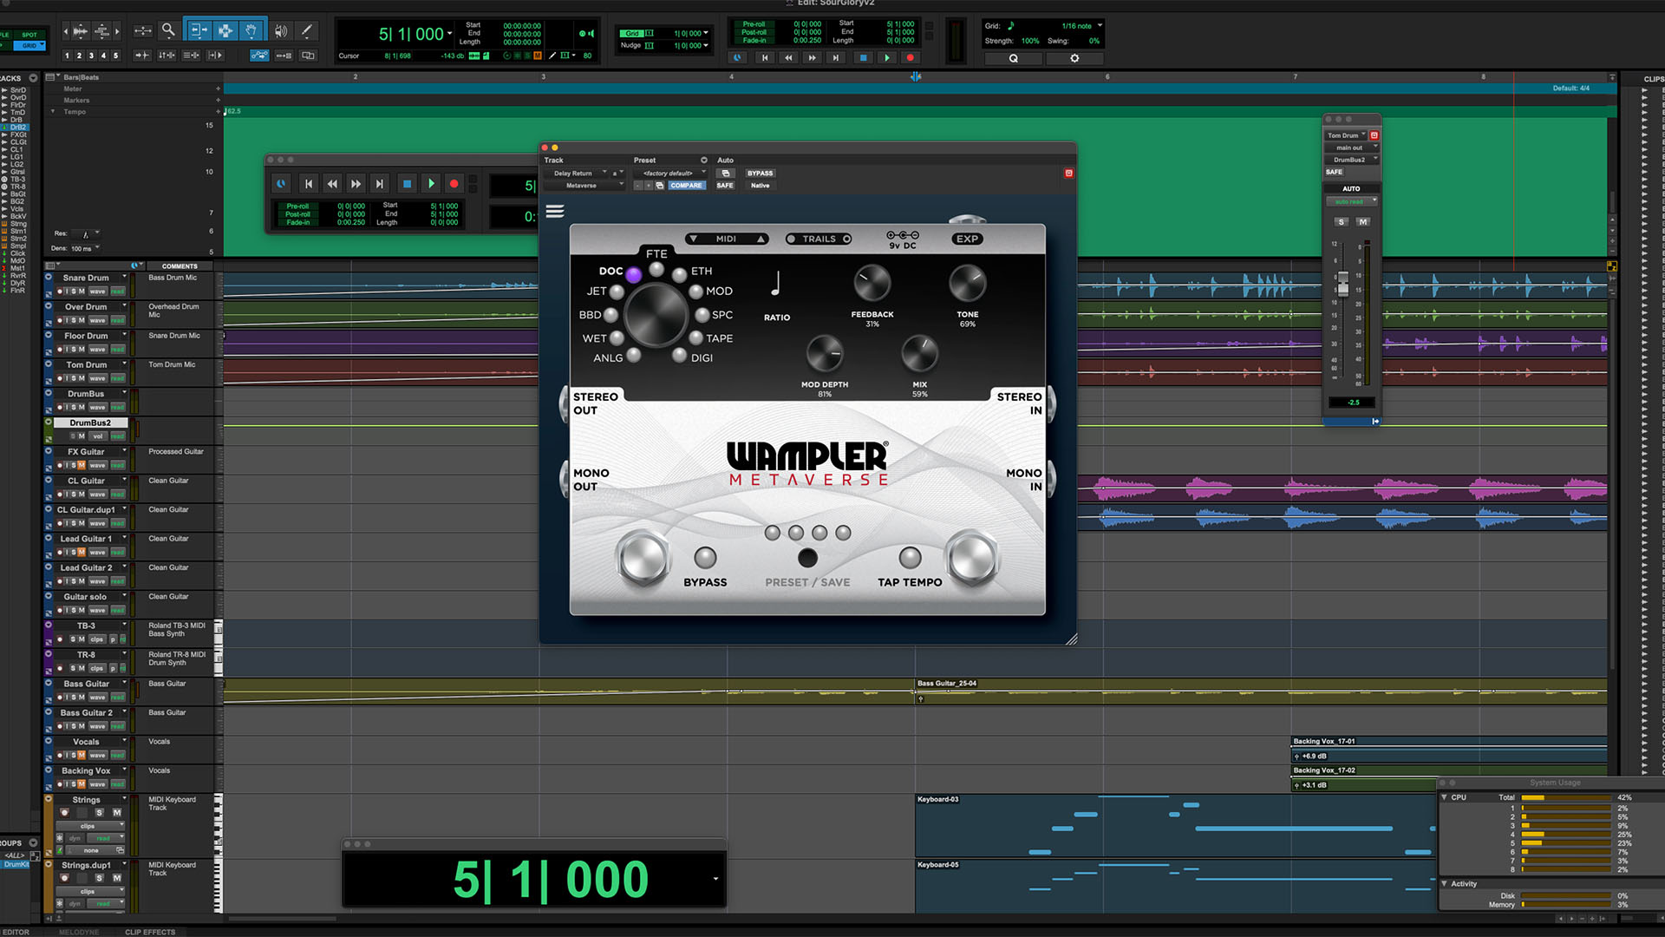The width and height of the screenshot is (1665, 937).
Task: Click the play button in main transport
Action: pos(886,57)
